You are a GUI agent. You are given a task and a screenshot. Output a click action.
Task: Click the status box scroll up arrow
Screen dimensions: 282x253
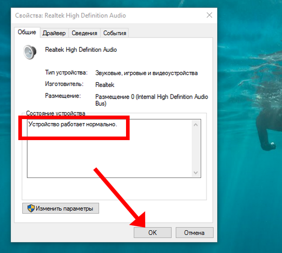tap(195, 125)
